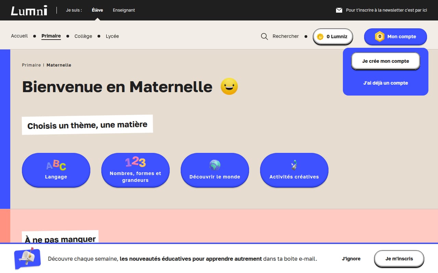The width and height of the screenshot is (438, 273).
Task: Dismiss banner with J'ignore
Action: pos(351,259)
